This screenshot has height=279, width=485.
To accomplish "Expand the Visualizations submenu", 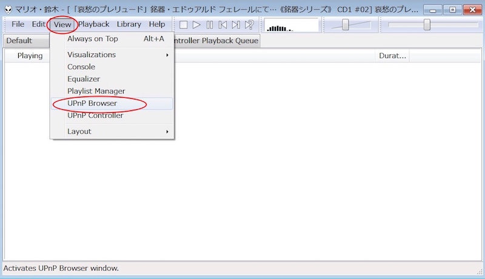I will tap(112, 55).
